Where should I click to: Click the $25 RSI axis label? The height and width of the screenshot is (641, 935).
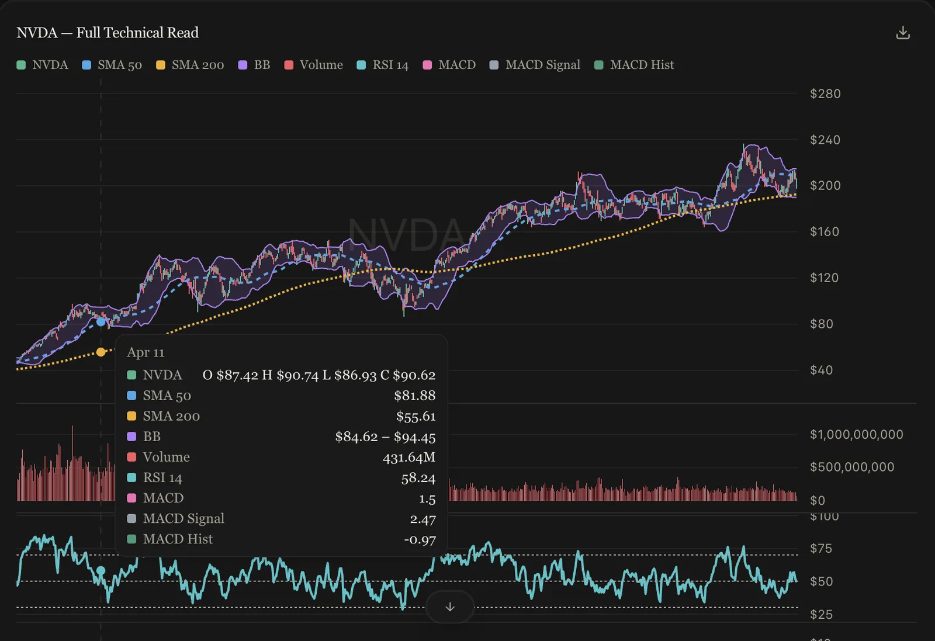(x=821, y=615)
